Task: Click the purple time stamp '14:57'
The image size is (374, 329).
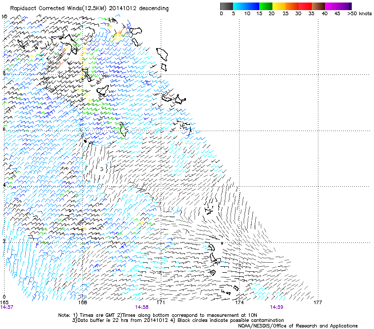Action: (x=7, y=307)
